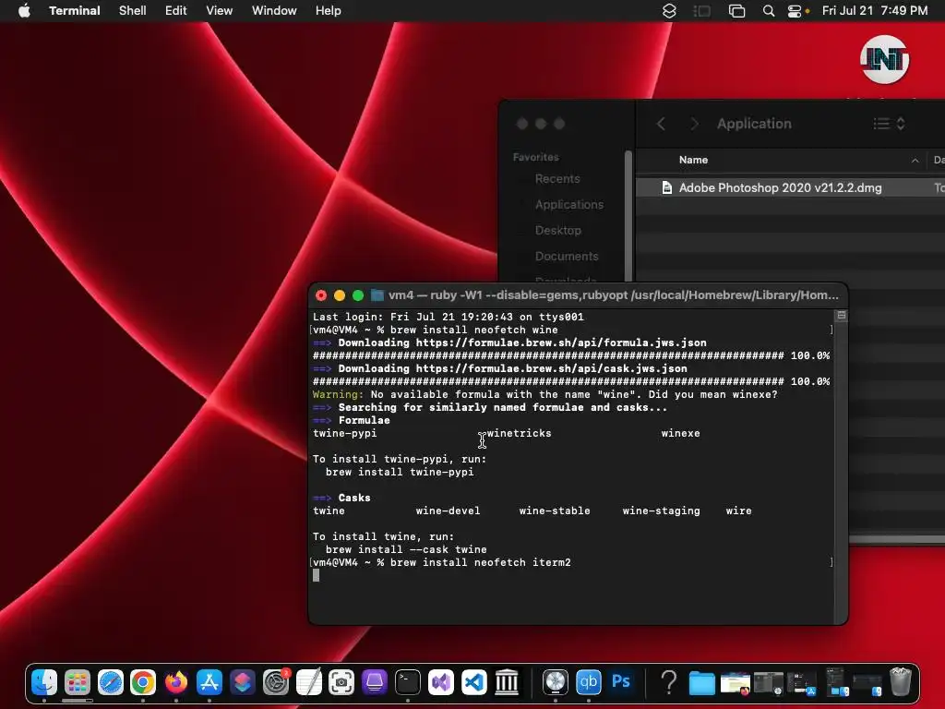The height and width of the screenshot is (709, 945).
Task: Launch Photoshop from the Dock
Action: tap(621, 682)
